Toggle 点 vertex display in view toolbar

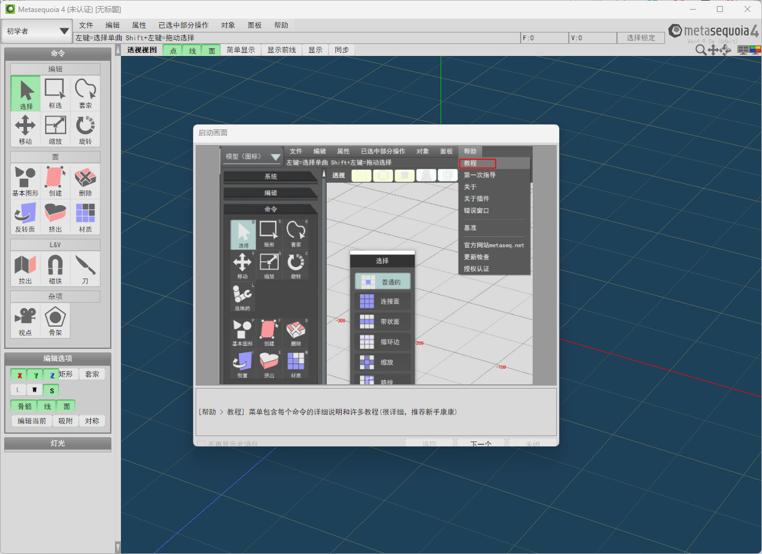coord(173,51)
